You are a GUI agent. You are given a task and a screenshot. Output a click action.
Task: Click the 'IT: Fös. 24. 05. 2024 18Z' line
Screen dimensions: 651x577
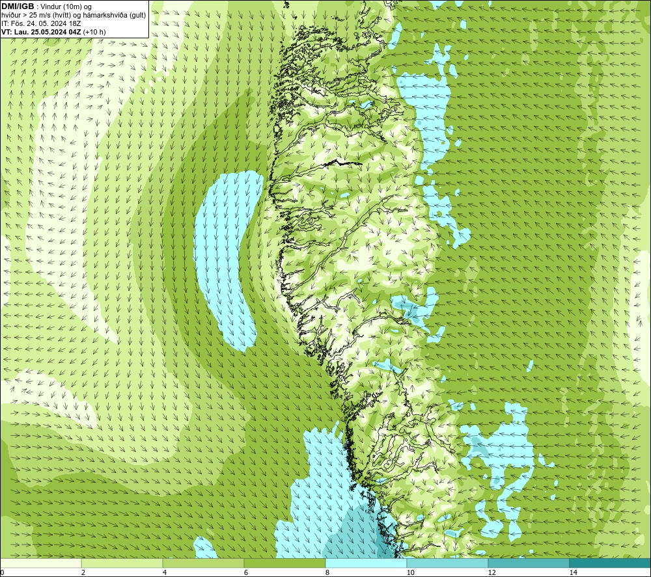click(x=41, y=23)
